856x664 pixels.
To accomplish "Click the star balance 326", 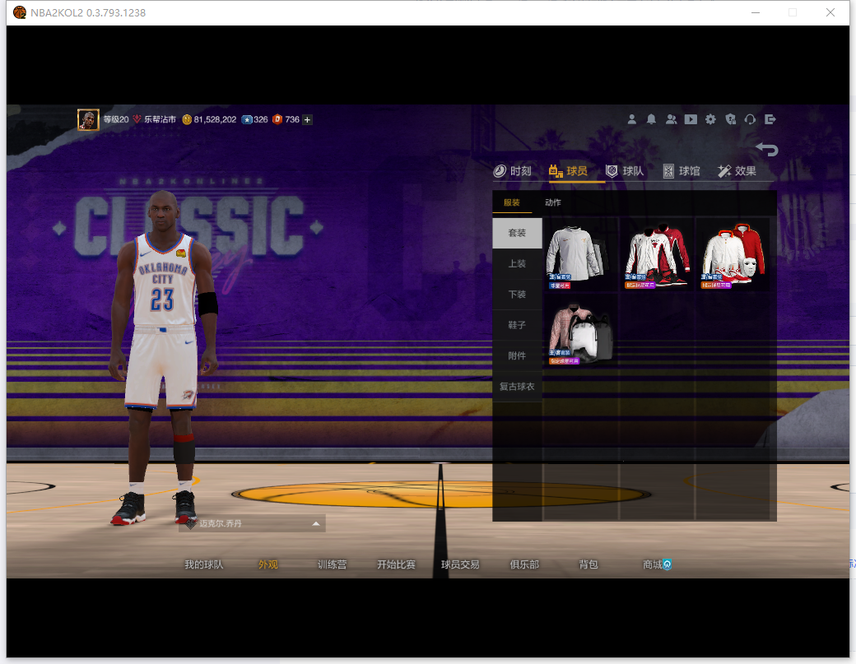I will coord(261,119).
